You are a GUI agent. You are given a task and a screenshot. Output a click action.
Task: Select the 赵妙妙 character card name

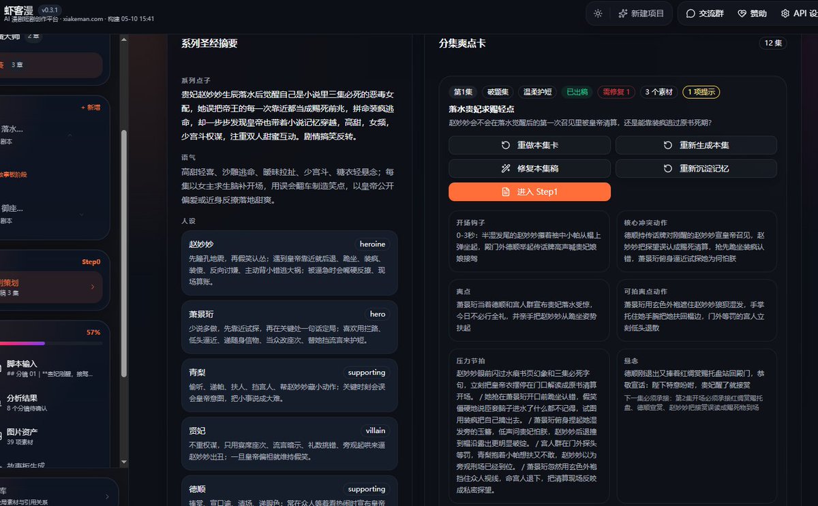tap(201, 244)
